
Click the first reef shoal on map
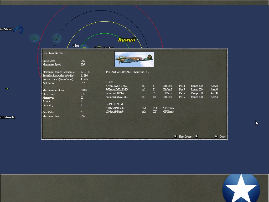(34, 38)
